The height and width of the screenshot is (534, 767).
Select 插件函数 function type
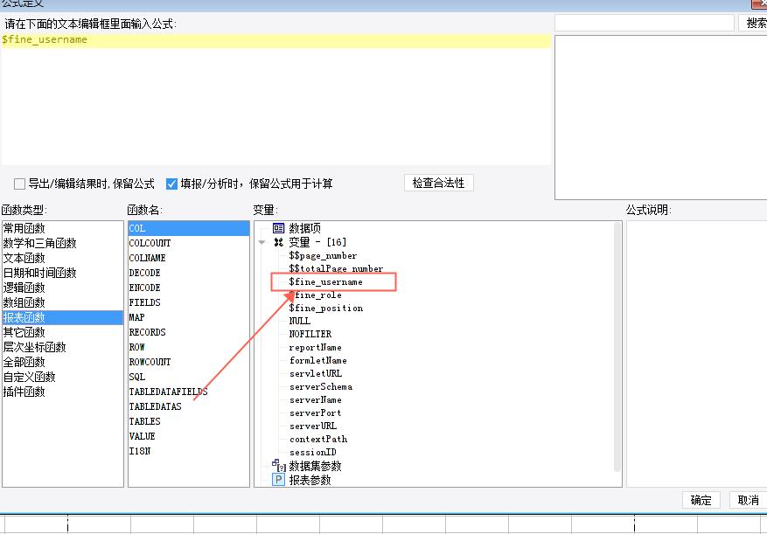(63, 392)
